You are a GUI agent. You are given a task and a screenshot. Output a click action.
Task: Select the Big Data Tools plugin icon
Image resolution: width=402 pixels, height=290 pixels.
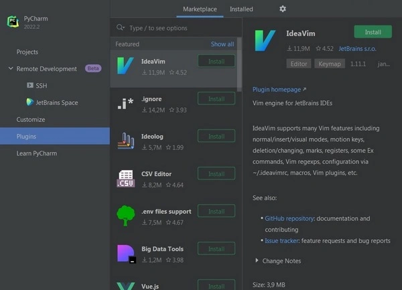[125, 254]
